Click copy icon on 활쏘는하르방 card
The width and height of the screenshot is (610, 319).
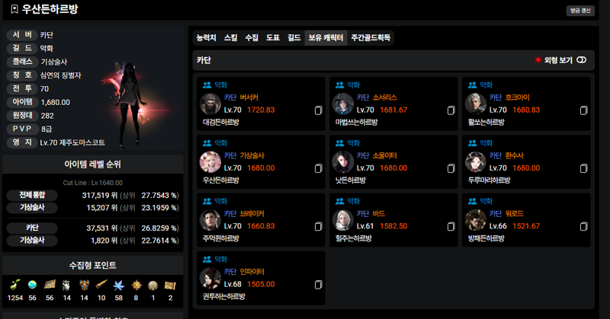pos(583,110)
